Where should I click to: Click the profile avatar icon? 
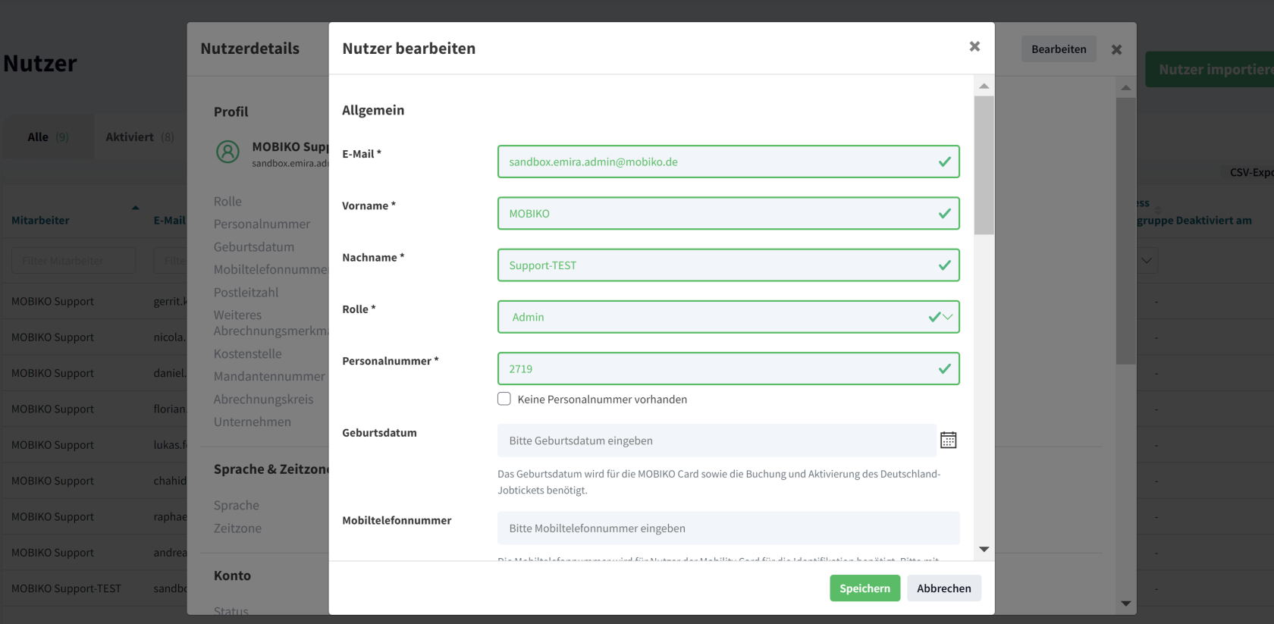(227, 152)
